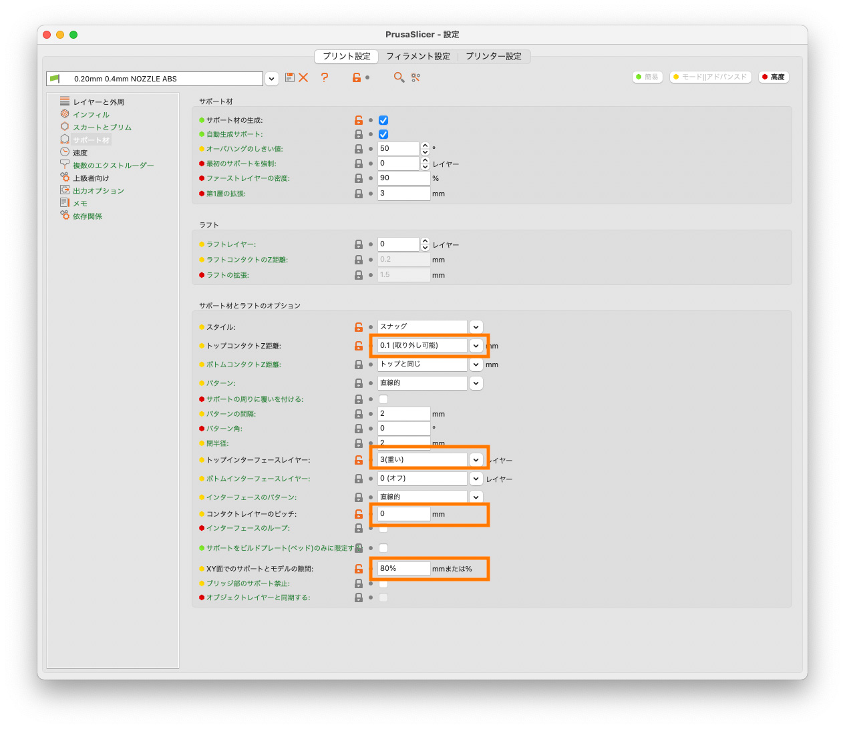Click the lock icon for サポート材の生成
Viewport: 845px width, 729px height.
tap(359, 120)
